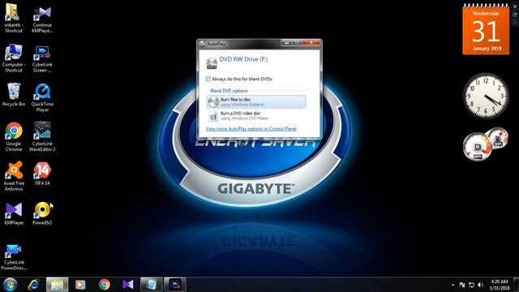Open the srikanth Shortcut folder icon

click(13, 17)
